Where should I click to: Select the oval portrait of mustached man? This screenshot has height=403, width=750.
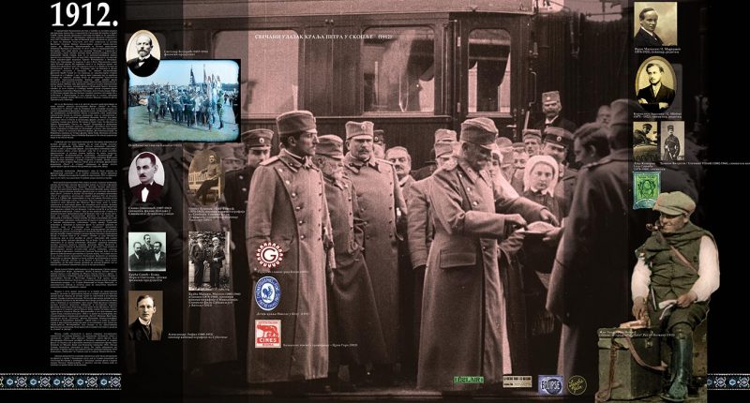click(x=146, y=177)
